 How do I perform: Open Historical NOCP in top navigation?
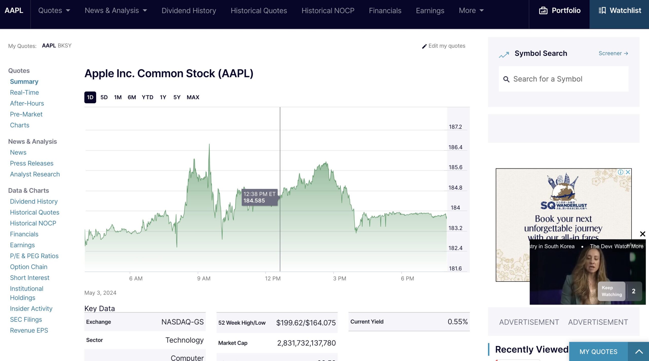(x=328, y=10)
